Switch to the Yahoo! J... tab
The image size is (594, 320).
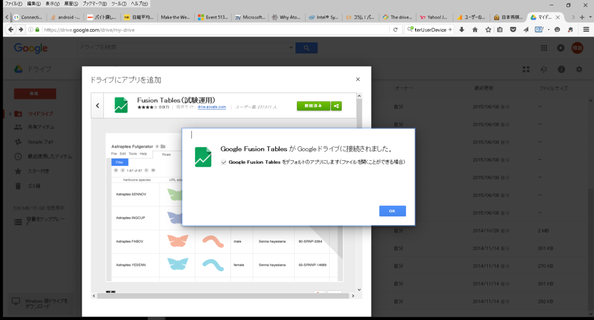pyautogui.click(x=434, y=17)
